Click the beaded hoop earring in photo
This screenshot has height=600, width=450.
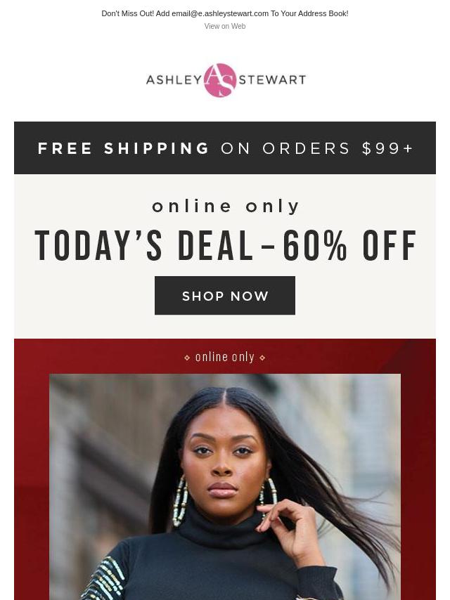point(180,500)
